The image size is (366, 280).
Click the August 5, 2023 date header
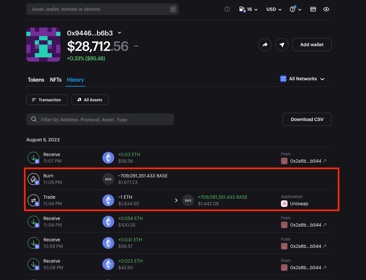[x=43, y=140]
